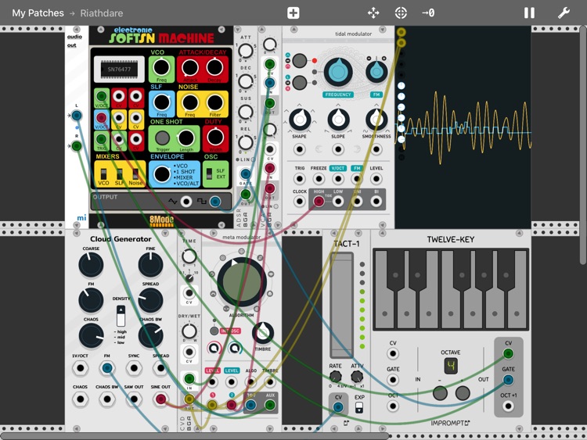Adjust the TACT-1 RATE knob
The width and height of the screenshot is (587, 440).
(336, 376)
